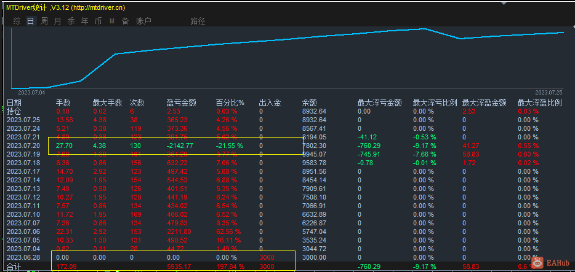The width and height of the screenshot is (575, 272).
Task: Select the 日 daily statistics tab
Action: [x=30, y=21]
